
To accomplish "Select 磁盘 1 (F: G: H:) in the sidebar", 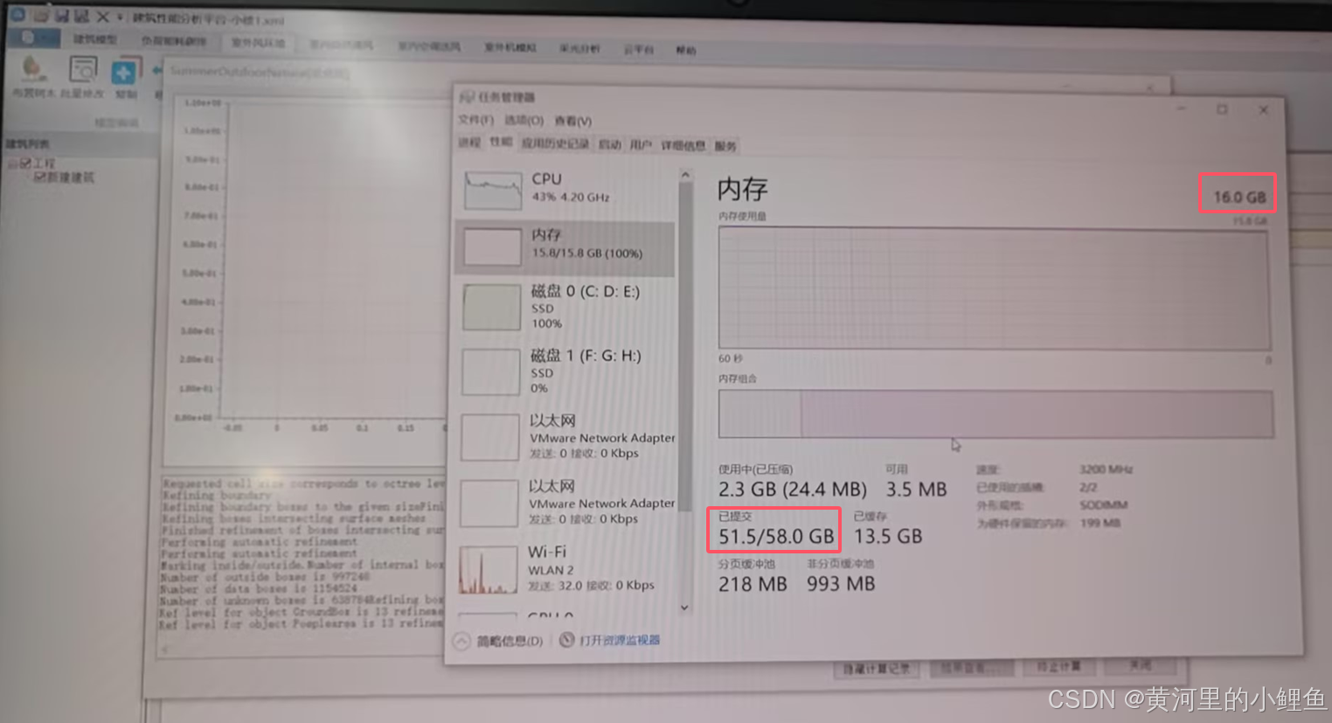I will [x=565, y=372].
